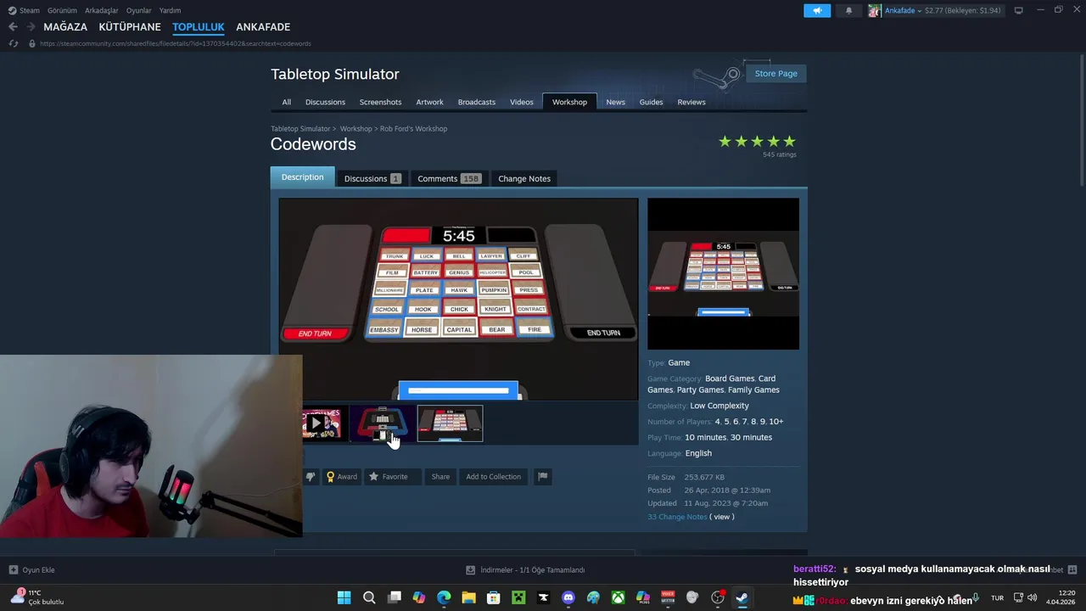Open the Xbox app from the taskbar
This screenshot has width=1086, height=611.
point(619,597)
